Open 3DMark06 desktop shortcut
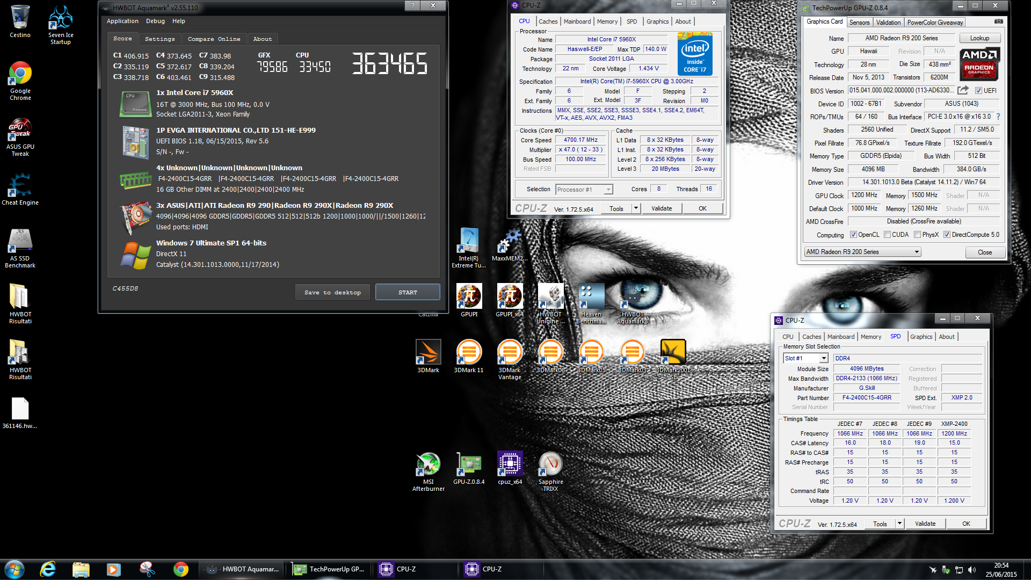The image size is (1031, 580). 550,356
